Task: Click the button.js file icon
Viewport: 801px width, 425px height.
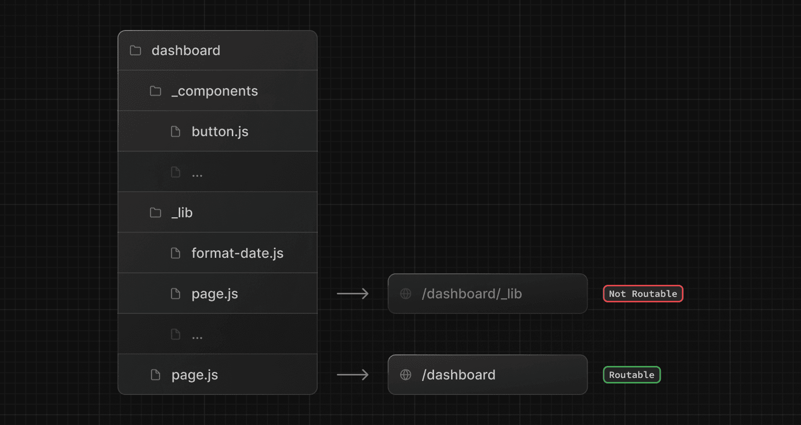Action: 176,132
